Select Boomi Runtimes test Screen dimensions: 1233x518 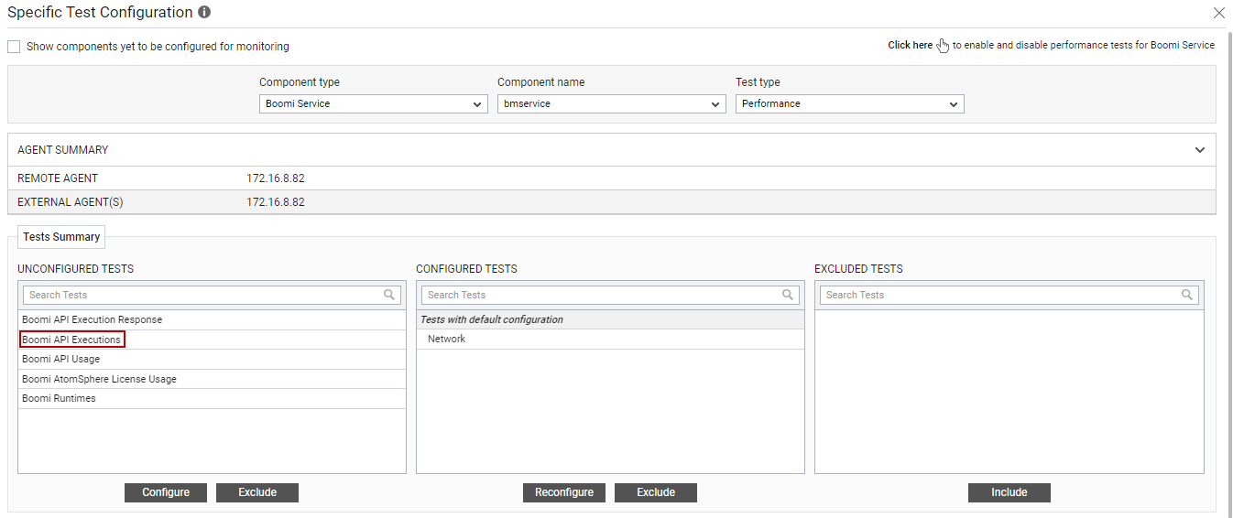point(212,399)
